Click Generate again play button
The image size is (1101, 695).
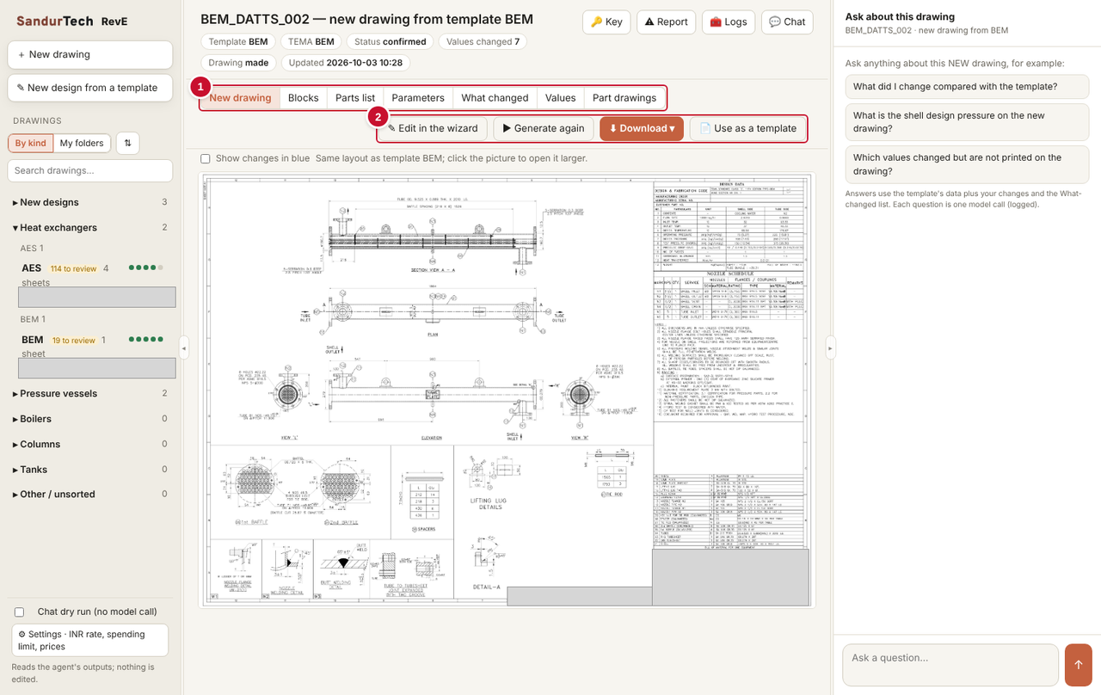tap(544, 128)
